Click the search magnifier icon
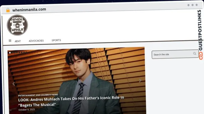The height and width of the screenshot is (114, 204). click(x=195, y=53)
